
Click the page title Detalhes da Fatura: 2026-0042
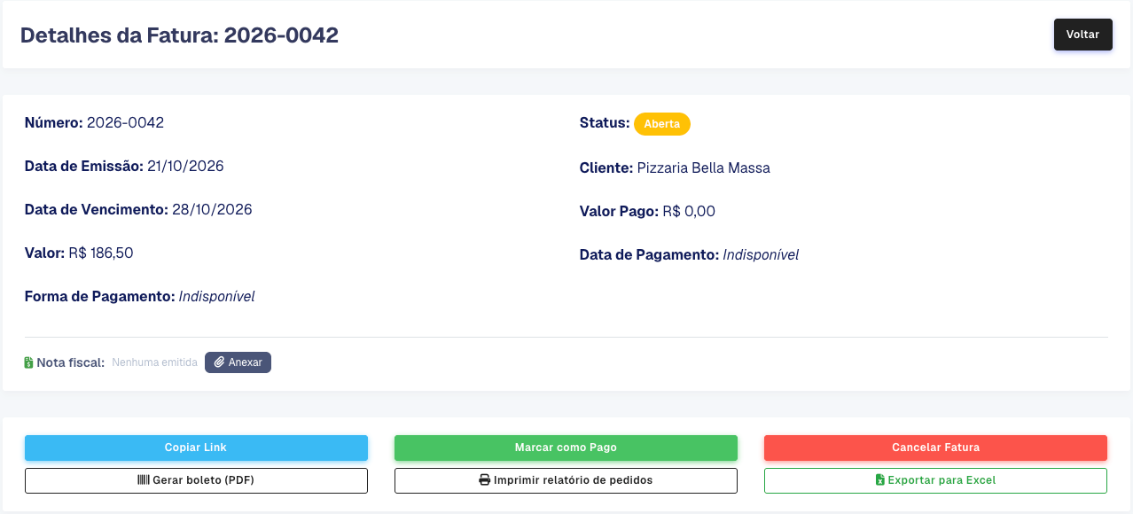click(x=179, y=35)
